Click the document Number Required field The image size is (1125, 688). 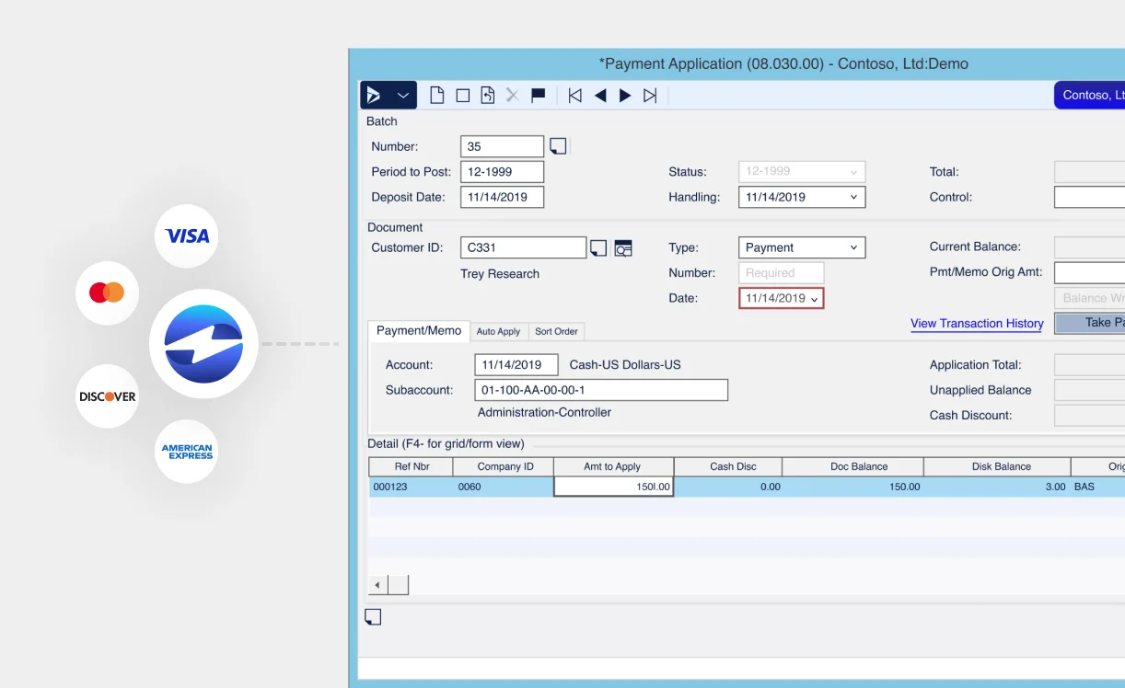coord(781,272)
